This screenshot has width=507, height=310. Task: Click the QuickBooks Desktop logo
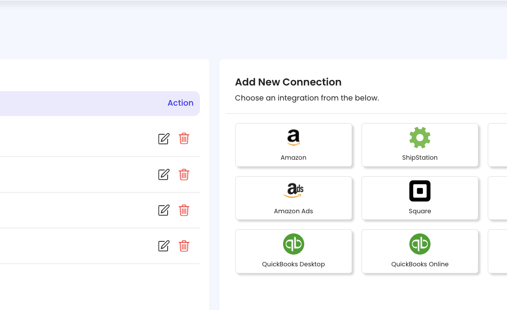click(293, 244)
